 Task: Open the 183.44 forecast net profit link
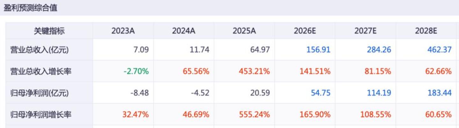click(x=440, y=93)
